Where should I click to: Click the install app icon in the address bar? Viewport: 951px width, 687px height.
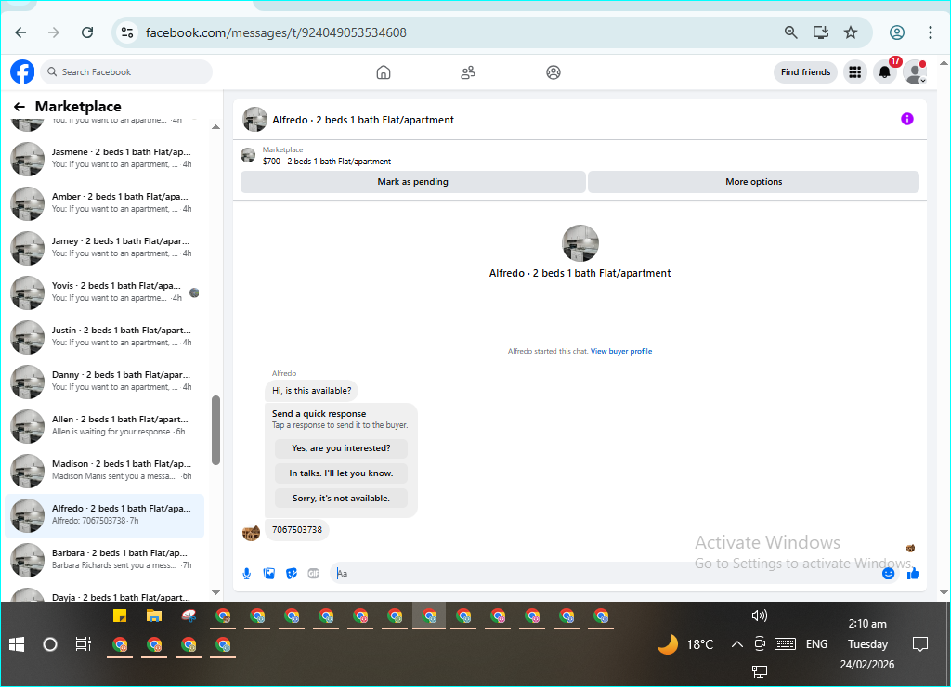click(x=821, y=32)
